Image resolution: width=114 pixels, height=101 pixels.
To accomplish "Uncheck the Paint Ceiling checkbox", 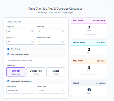I will 9,49.
